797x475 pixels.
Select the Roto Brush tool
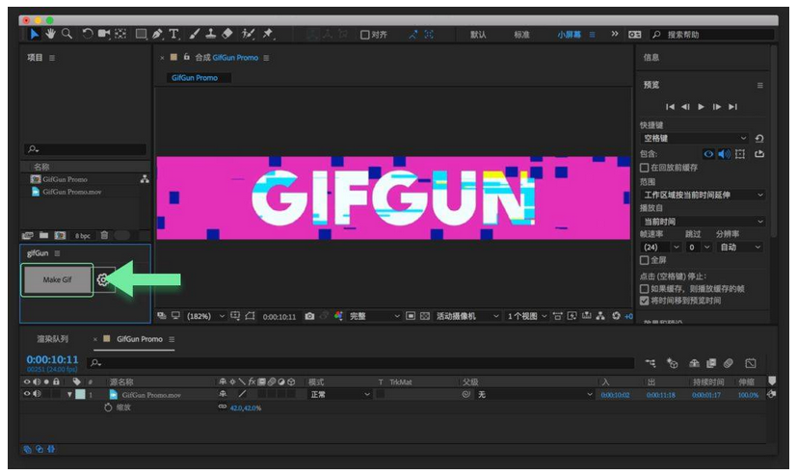click(248, 34)
